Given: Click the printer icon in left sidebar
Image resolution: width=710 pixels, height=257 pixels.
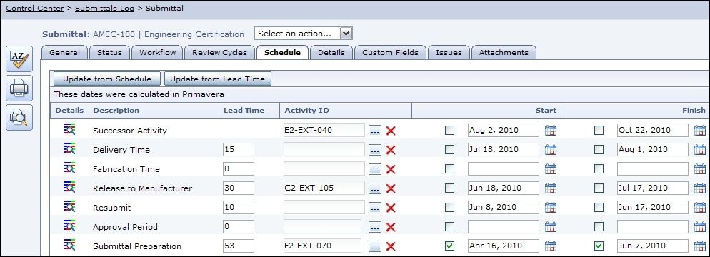Looking at the screenshot, I should (19, 88).
